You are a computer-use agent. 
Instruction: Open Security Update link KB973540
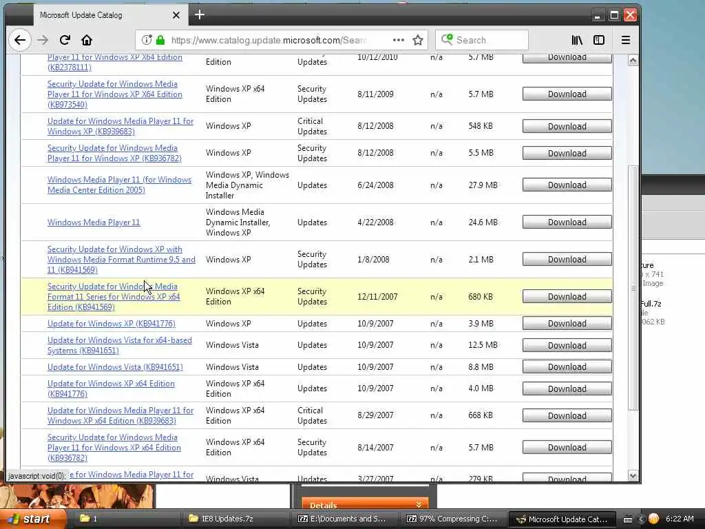(115, 94)
